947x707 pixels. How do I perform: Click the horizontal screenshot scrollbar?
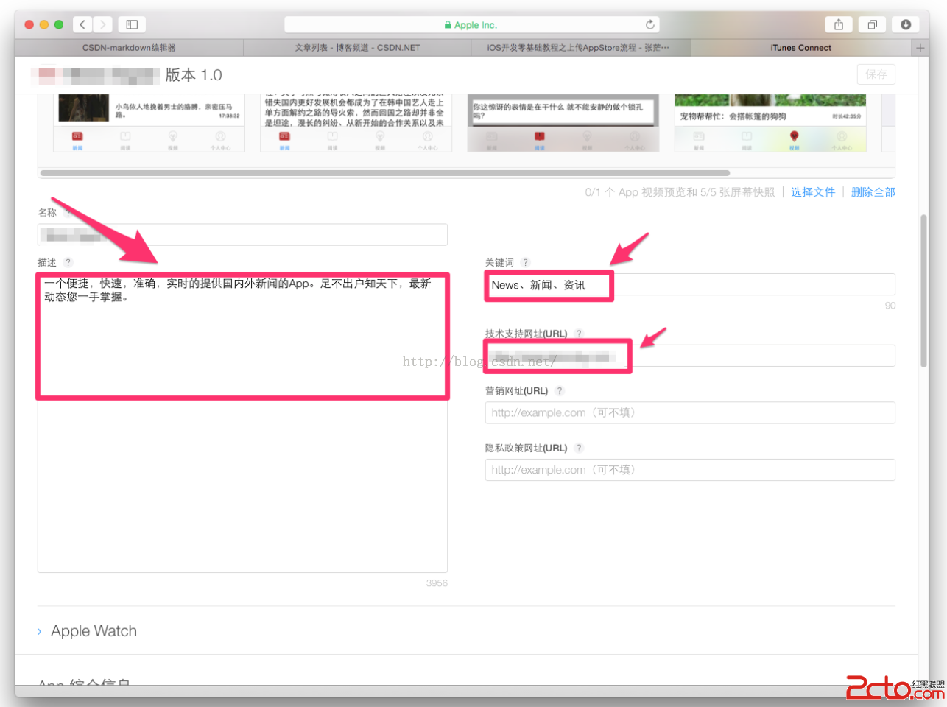(x=384, y=173)
